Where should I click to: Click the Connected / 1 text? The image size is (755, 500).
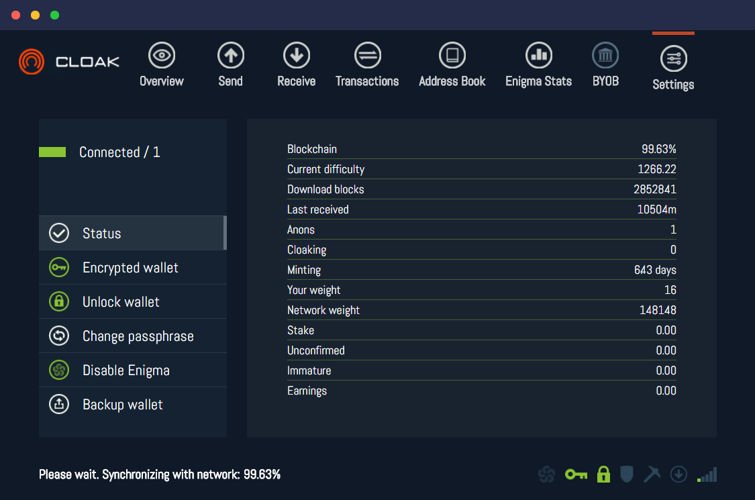click(x=119, y=152)
